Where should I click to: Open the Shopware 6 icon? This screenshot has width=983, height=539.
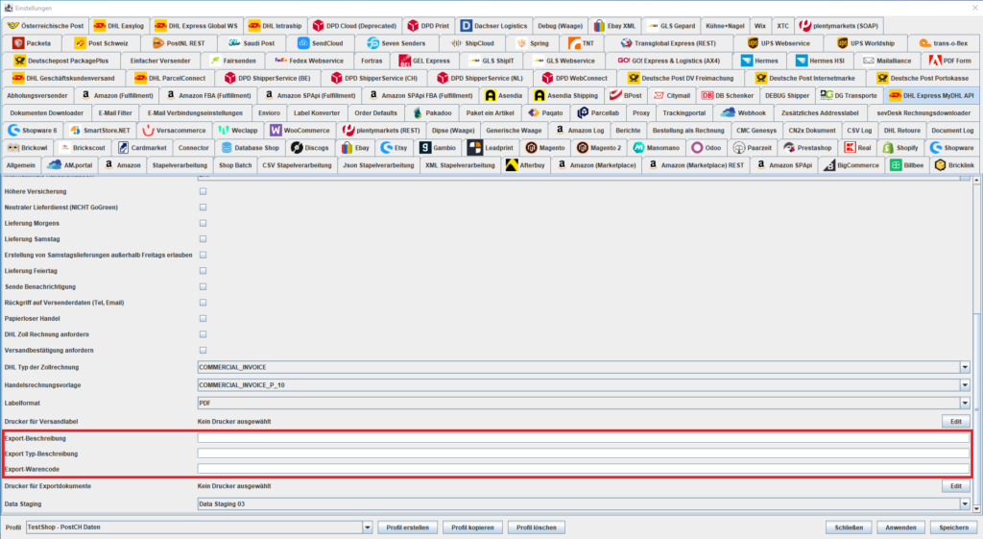point(13,131)
